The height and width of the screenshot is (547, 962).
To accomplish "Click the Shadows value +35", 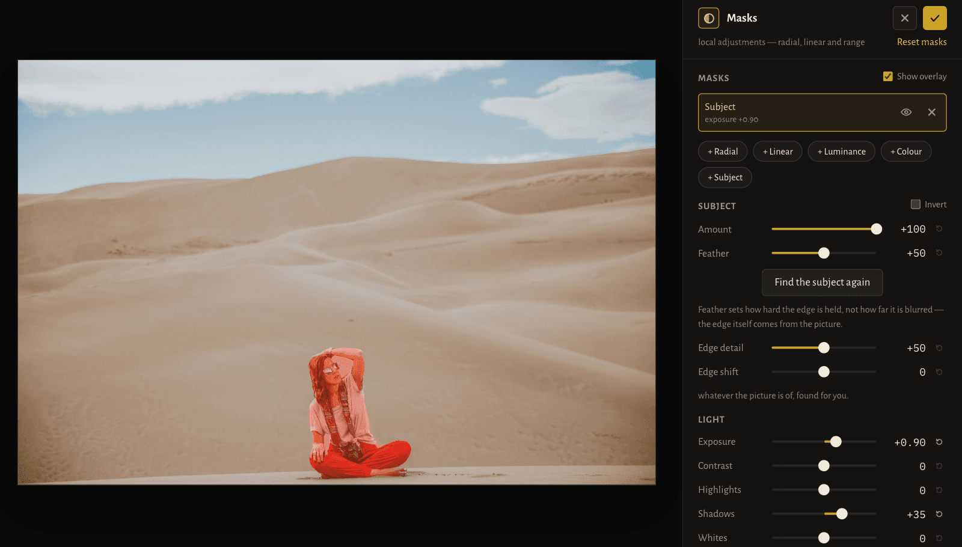I will coord(916,515).
